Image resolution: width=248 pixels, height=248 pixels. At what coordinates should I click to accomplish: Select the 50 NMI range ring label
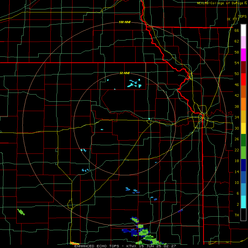click(125, 73)
